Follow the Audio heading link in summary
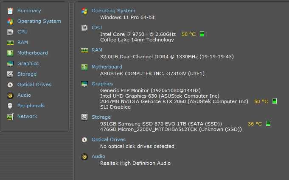The width and height of the screenshot is (289, 180). point(98,156)
